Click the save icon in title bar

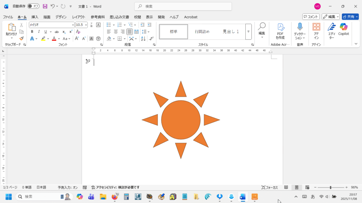45,6
